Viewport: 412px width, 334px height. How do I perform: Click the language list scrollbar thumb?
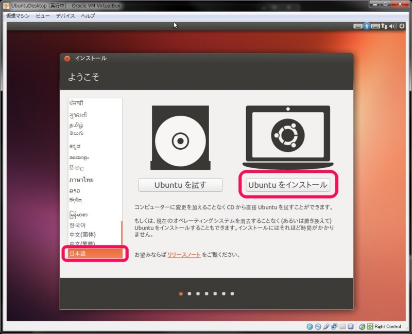122,234
